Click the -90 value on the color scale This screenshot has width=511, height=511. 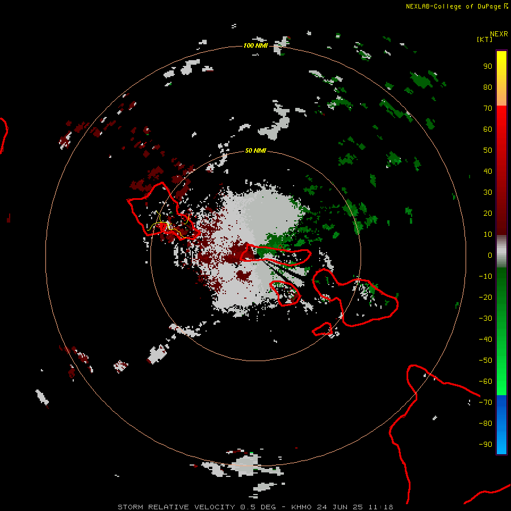point(485,445)
